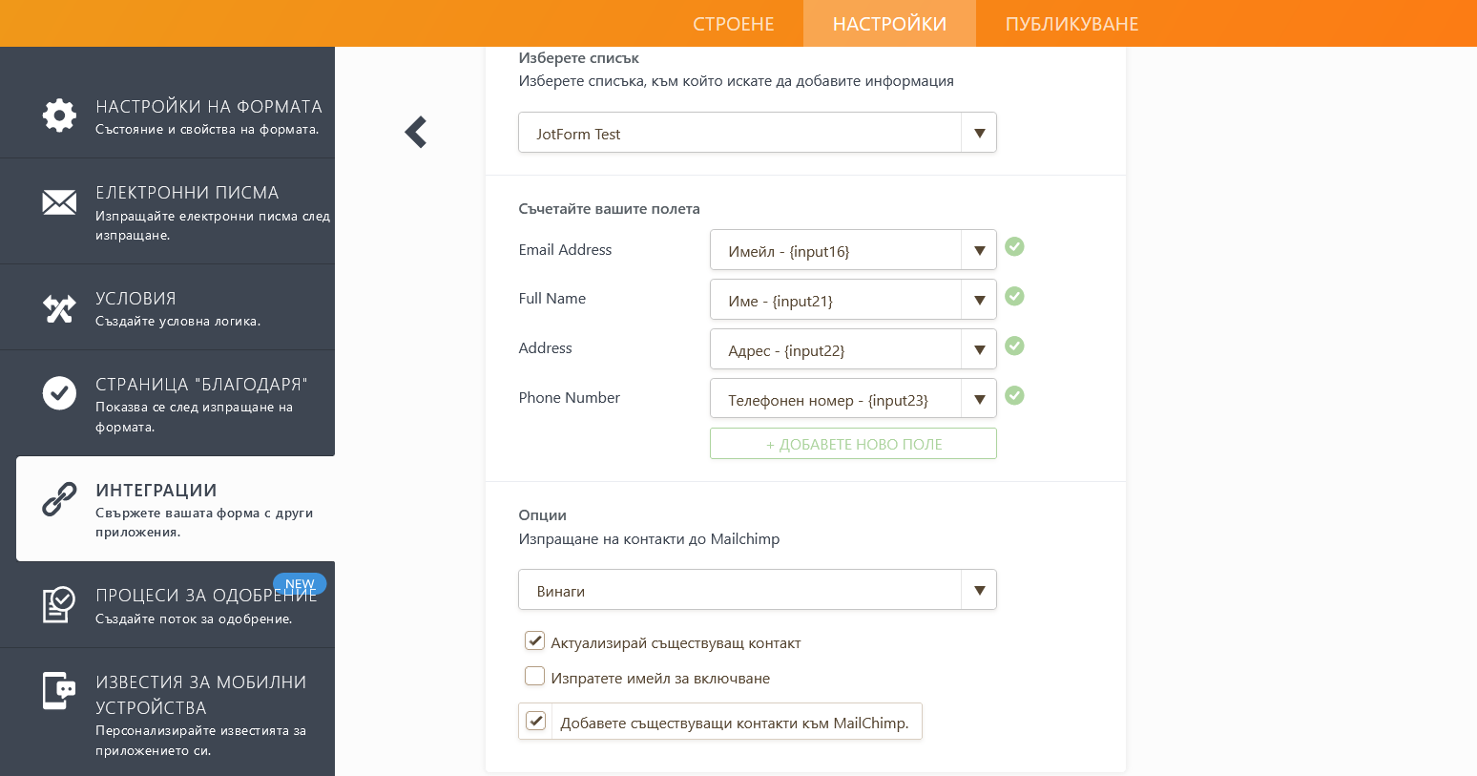Click green checkmark next to Full Name field
1477x776 pixels.
pyautogui.click(x=1015, y=297)
